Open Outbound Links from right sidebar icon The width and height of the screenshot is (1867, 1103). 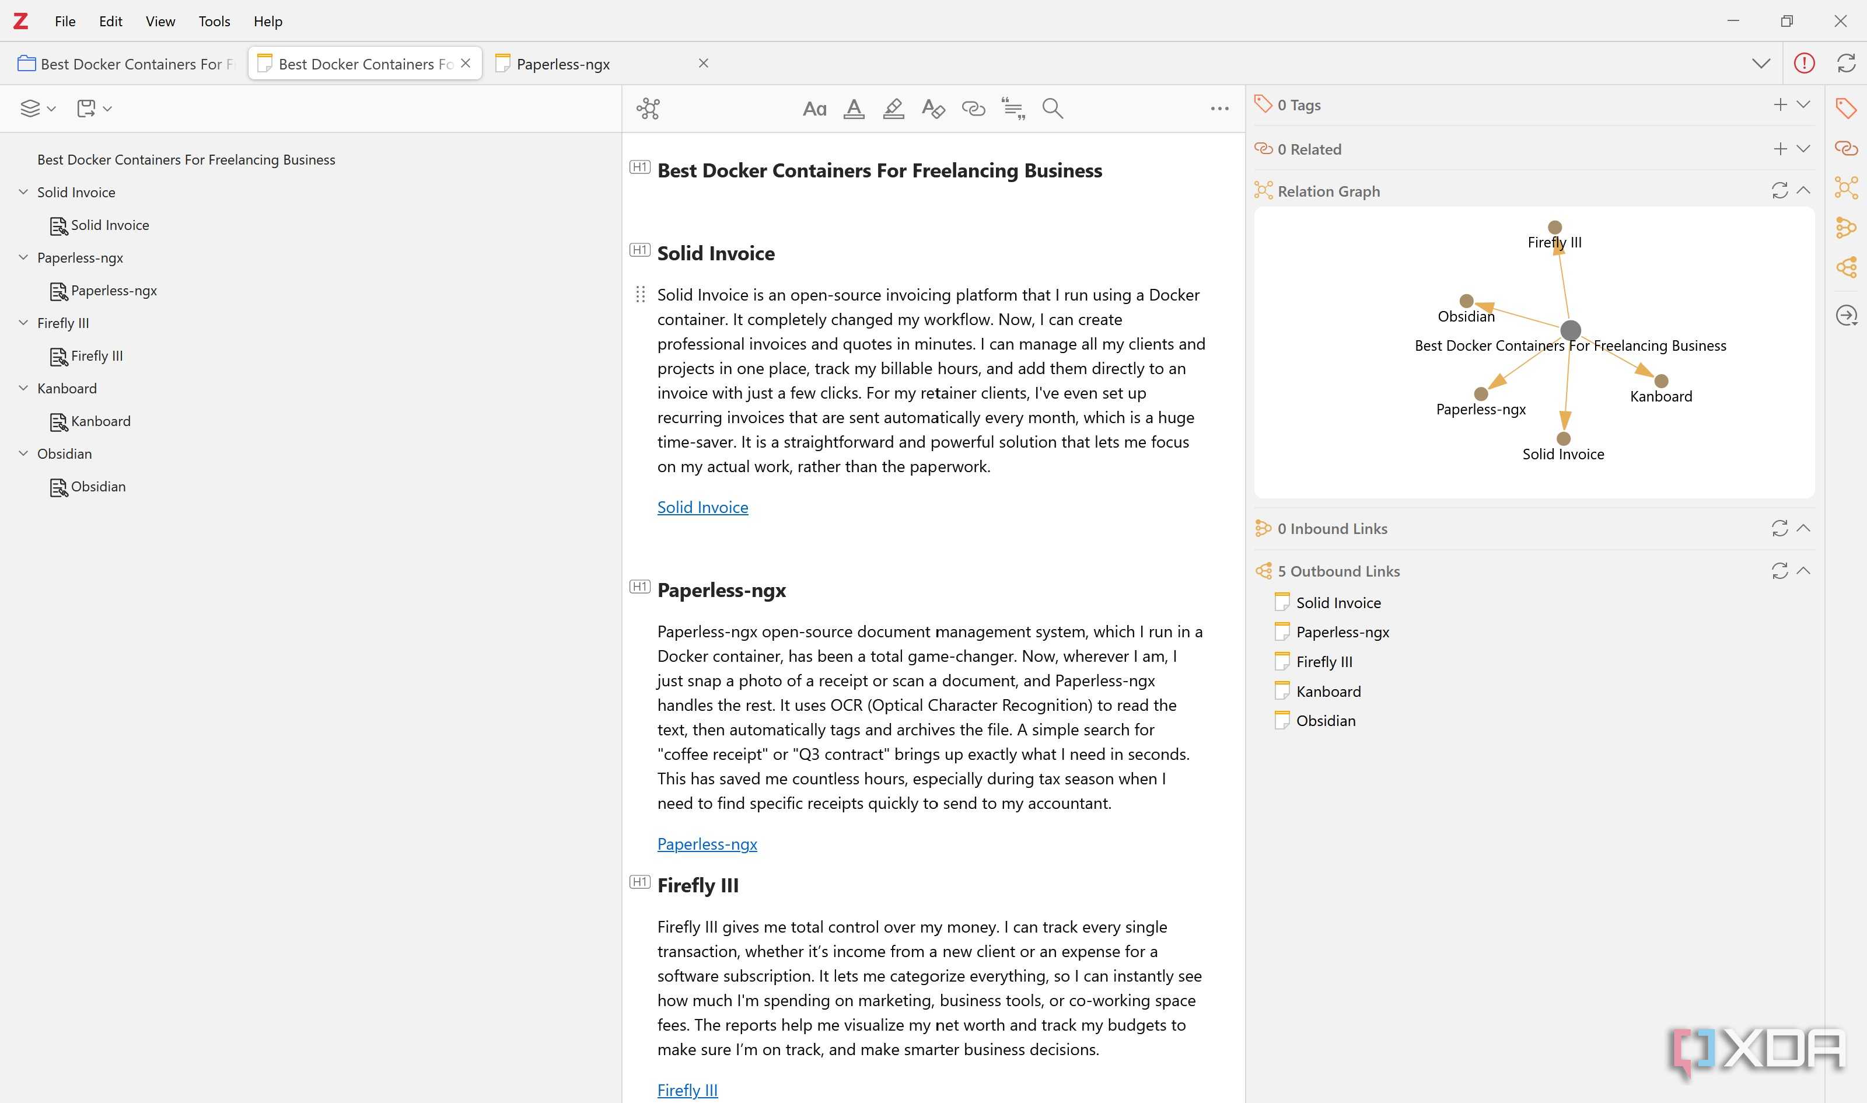tap(1845, 266)
